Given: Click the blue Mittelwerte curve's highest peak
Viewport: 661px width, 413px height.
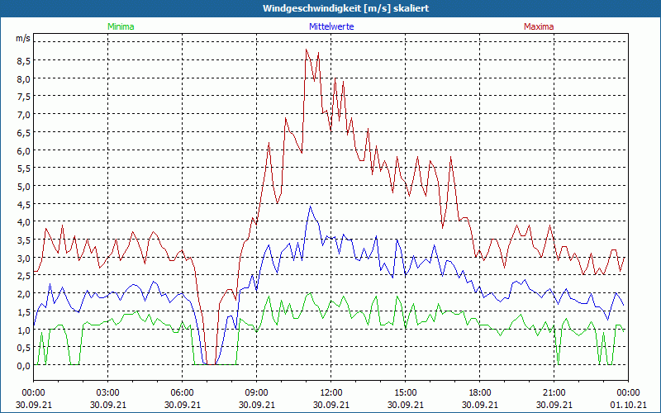Looking at the screenshot, I should (x=311, y=206).
